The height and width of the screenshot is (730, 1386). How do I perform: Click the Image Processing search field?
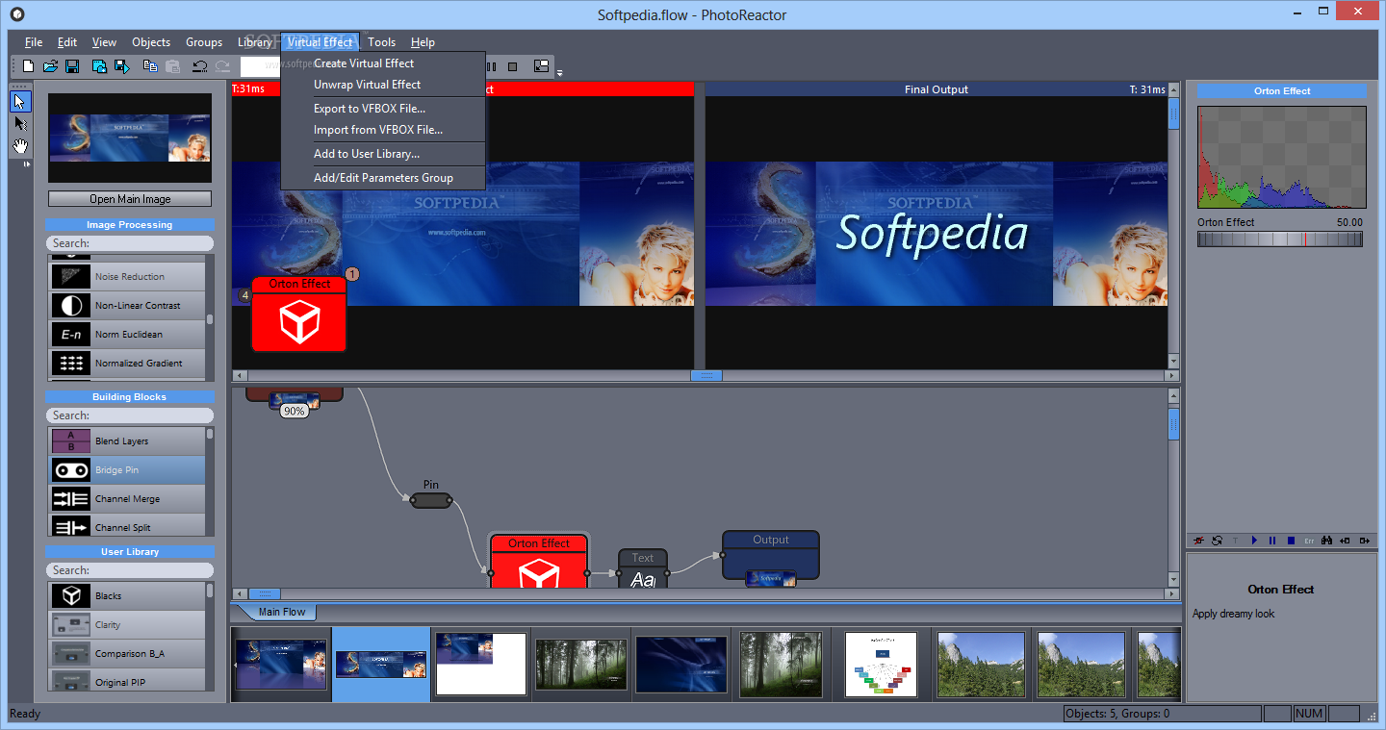click(x=130, y=243)
